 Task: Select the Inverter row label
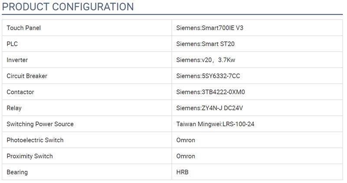(17, 60)
